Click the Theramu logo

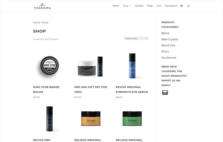pos(42,6)
